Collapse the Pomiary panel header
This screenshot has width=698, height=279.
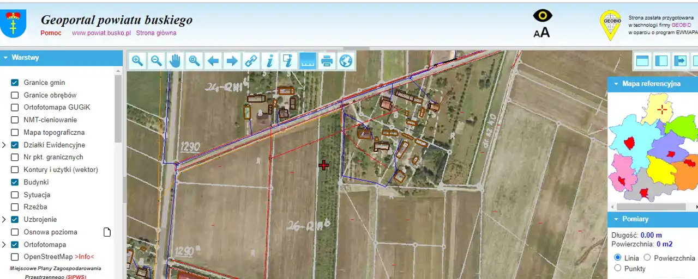pos(616,219)
